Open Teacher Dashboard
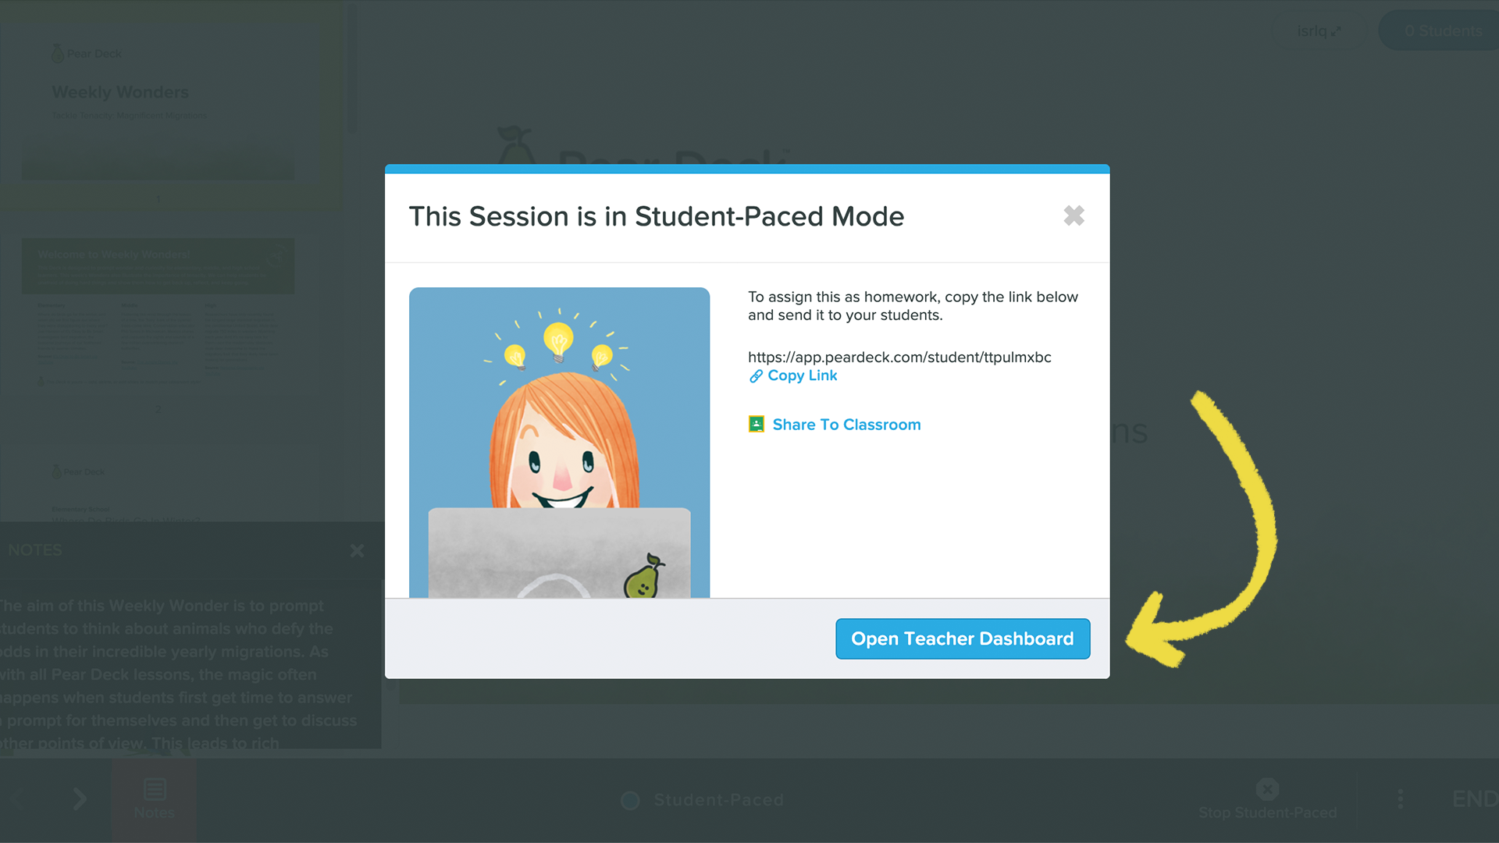The width and height of the screenshot is (1499, 843). pyautogui.click(x=963, y=638)
